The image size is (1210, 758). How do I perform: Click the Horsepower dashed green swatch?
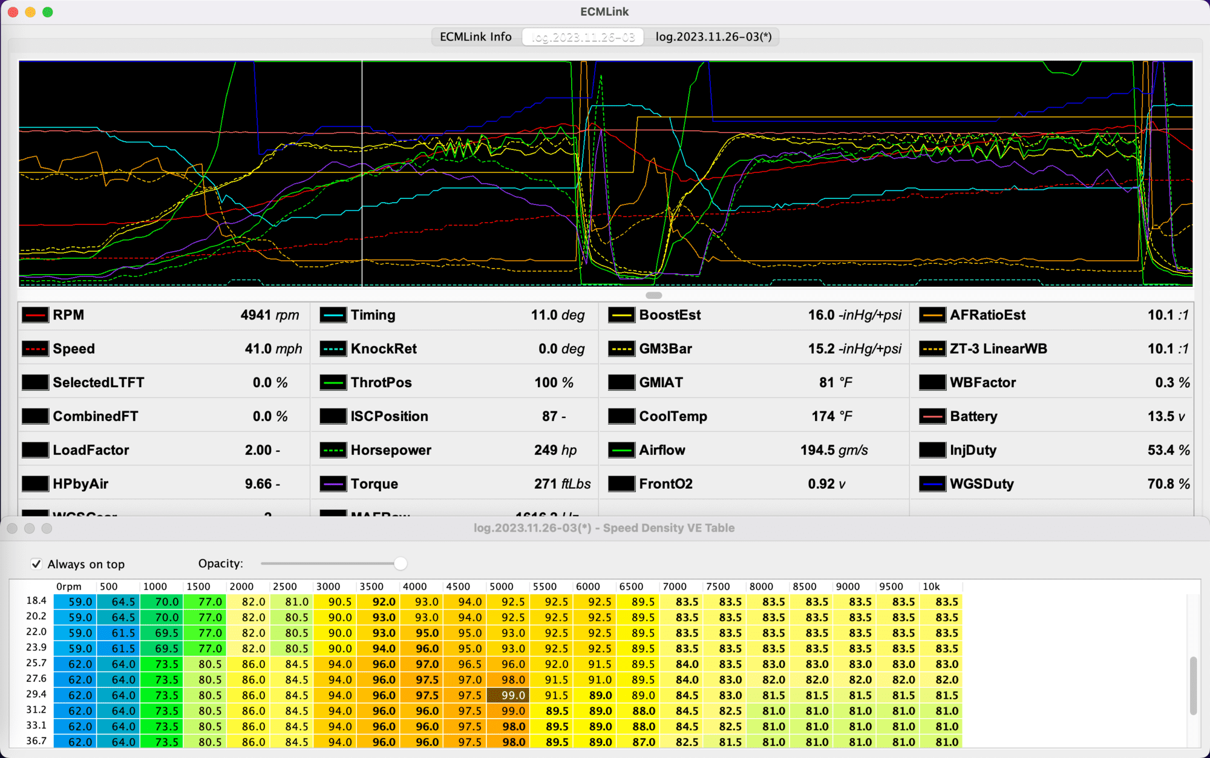pos(333,450)
